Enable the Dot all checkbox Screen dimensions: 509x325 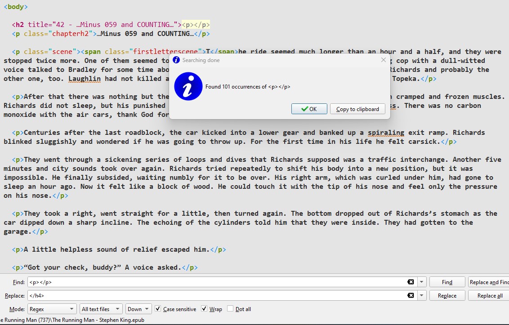pyautogui.click(x=230, y=308)
